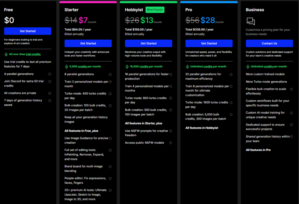The height and width of the screenshot is (204, 299).
Task: Click Get Started under the Free plan
Action: tap(28, 31)
